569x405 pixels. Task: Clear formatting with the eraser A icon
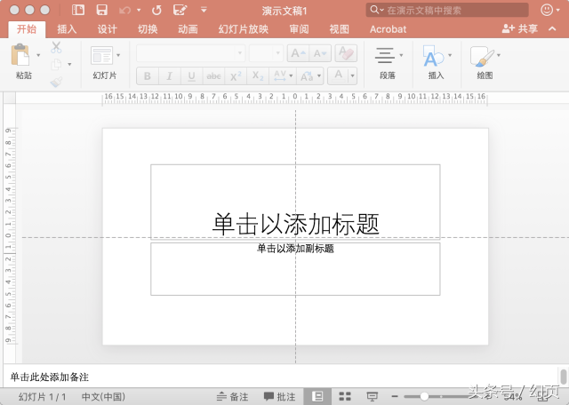[x=346, y=53]
